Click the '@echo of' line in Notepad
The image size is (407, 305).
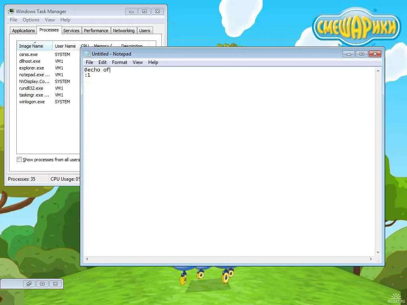pos(97,70)
